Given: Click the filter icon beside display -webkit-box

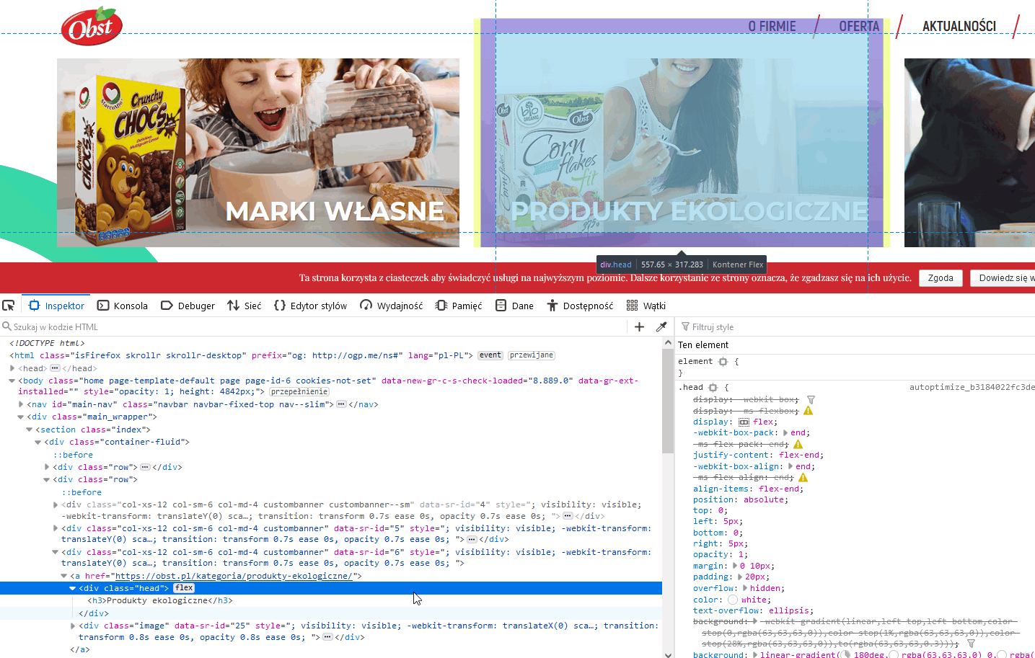Looking at the screenshot, I should [811, 399].
